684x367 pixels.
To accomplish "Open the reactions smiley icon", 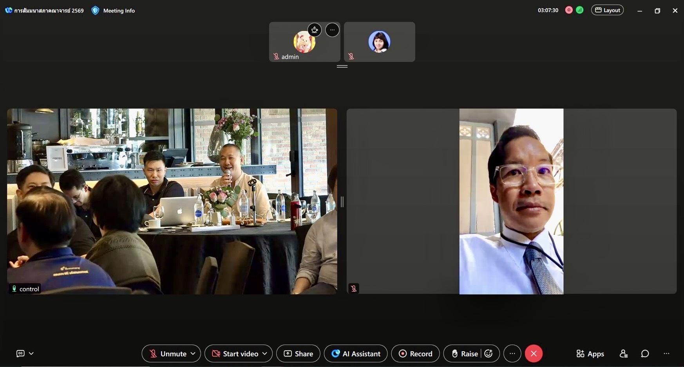I will coord(489,354).
